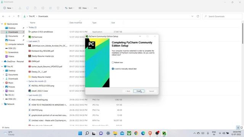Screen dimensions: 244x137
Task: Select Add a heading.png file
Action: coord(40,100)
